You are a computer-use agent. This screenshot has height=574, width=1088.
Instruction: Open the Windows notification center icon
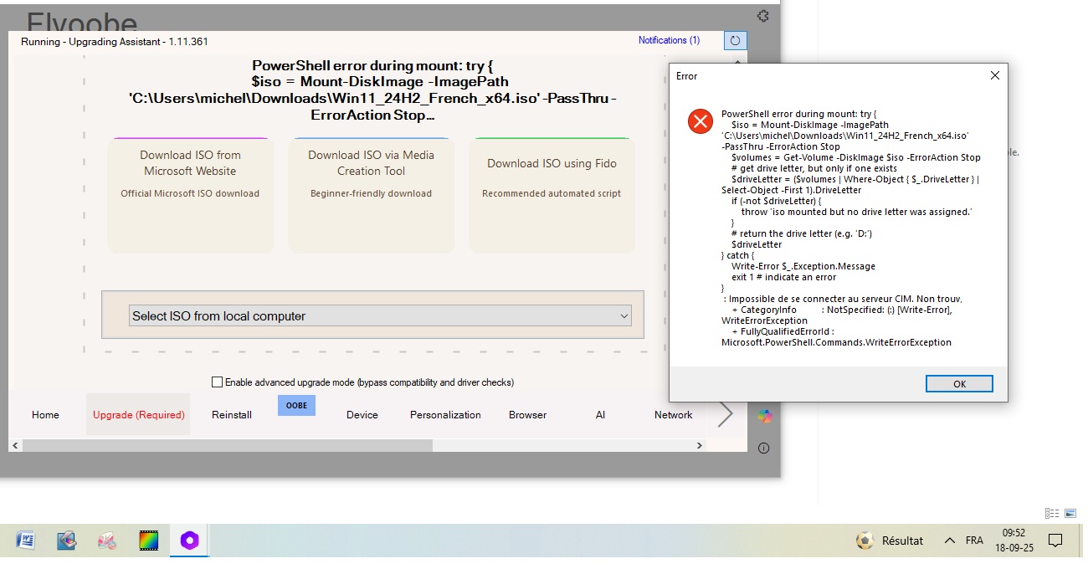click(x=1055, y=541)
